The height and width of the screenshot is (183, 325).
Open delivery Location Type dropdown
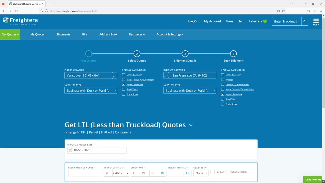[x=190, y=90]
